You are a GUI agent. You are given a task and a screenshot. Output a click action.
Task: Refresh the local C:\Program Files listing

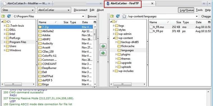(9, 16)
